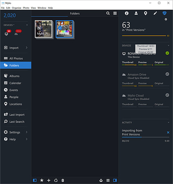Expand the Import submenu arrow
The height and width of the screenshot is (184, 173).
click(x=27, y=47)
